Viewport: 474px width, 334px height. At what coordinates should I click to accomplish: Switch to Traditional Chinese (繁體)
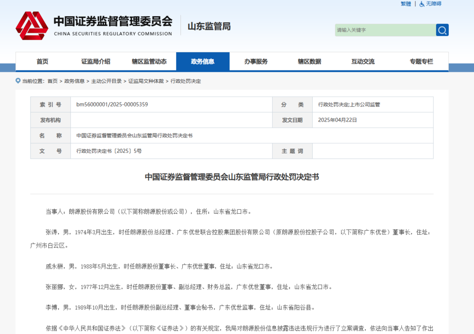(x=405, y=4)
